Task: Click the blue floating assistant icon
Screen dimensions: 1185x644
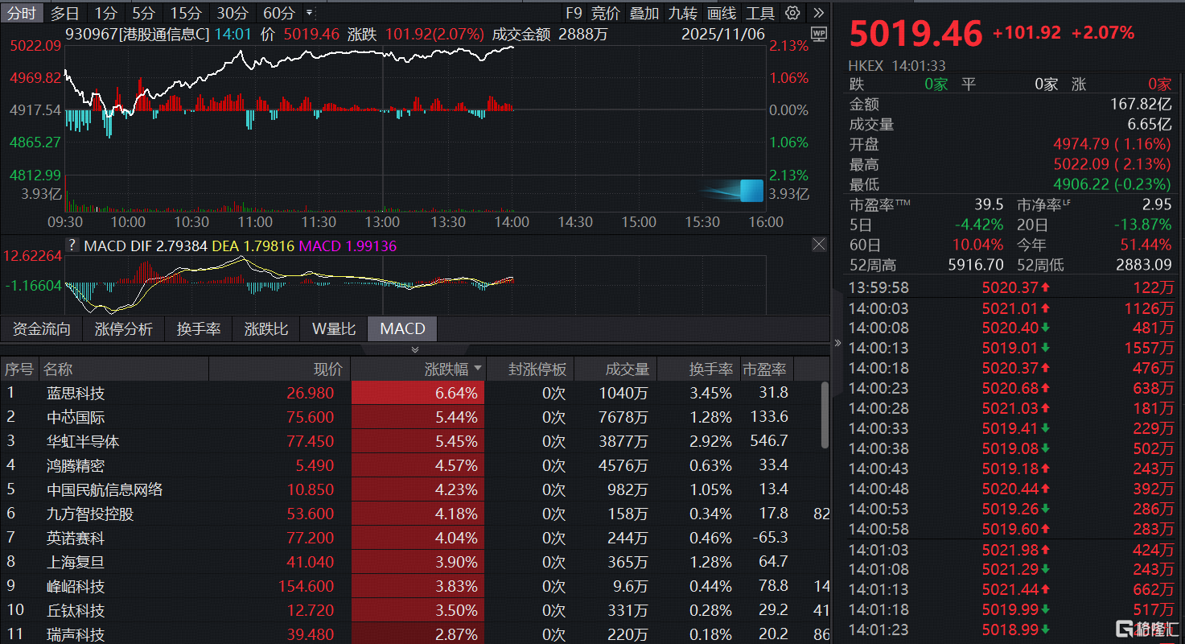Action: (x=751, y=191)
